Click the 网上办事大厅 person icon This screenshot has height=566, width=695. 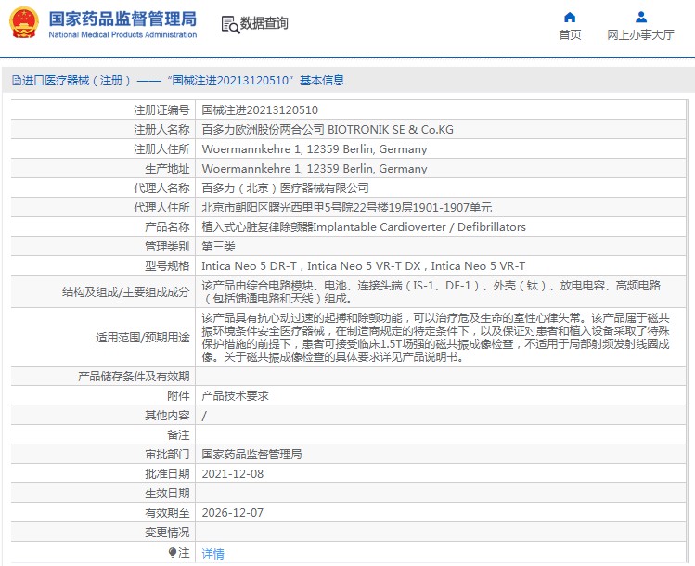(640, 17)
